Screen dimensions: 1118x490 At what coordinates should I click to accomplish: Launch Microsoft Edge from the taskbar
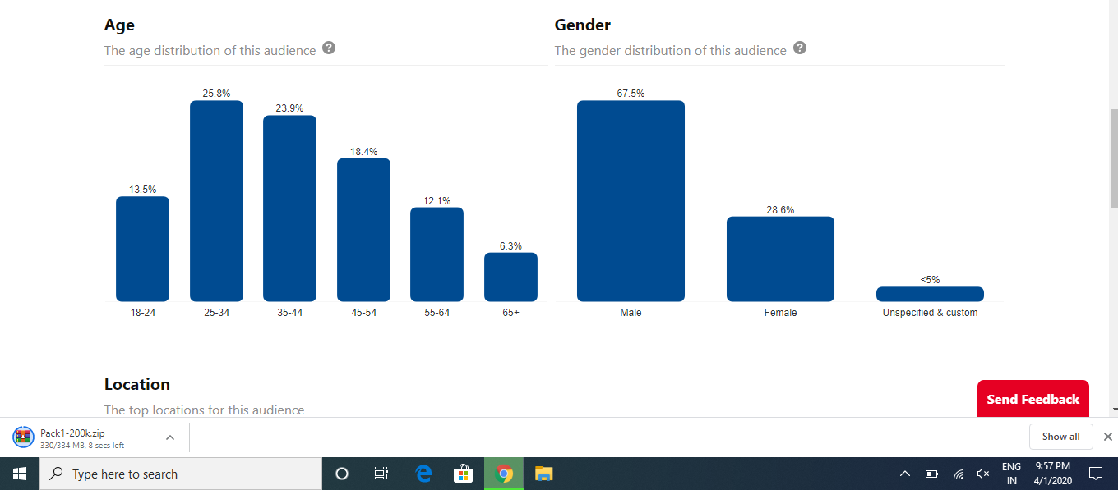coord(423,474)
